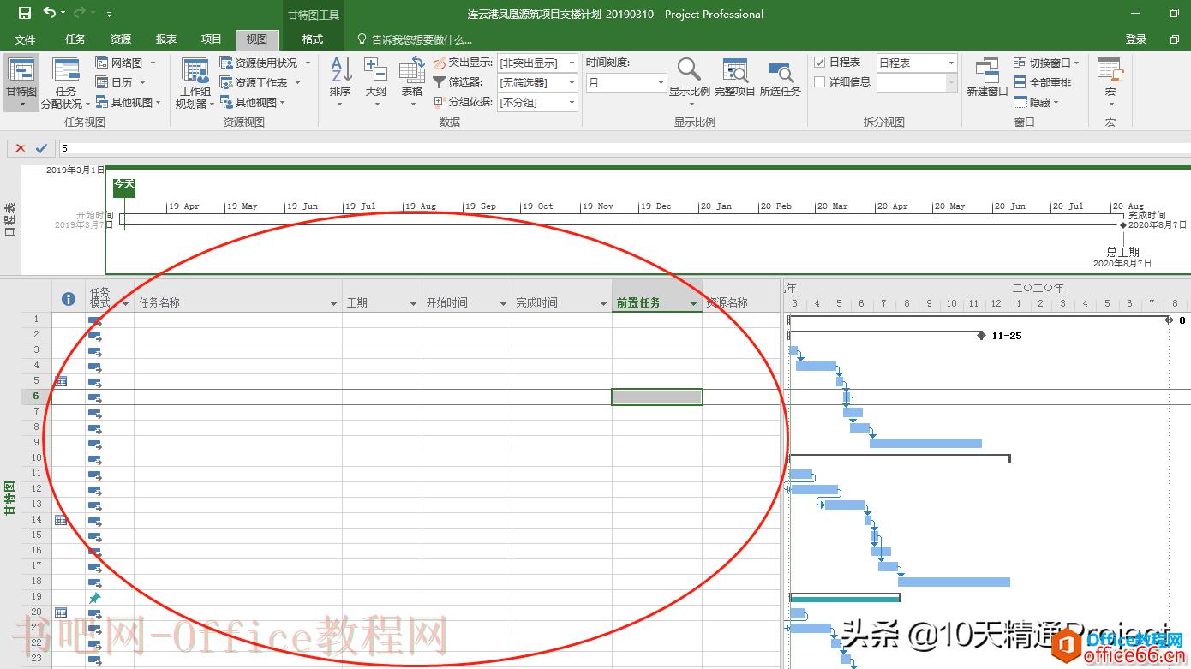Viewport: 1191px width, 669px height.
Task: Click the 排序 sort icon
Action: pos(340,70)
